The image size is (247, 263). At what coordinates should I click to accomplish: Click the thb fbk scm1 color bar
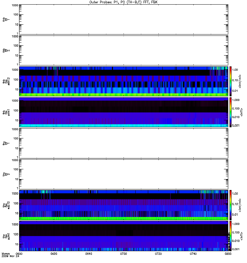pyautogui.click(x=231, y=112)
